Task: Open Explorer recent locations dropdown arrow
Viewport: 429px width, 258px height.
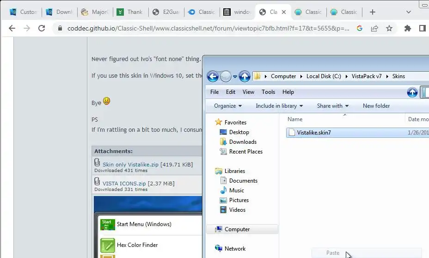Action: 235,77
